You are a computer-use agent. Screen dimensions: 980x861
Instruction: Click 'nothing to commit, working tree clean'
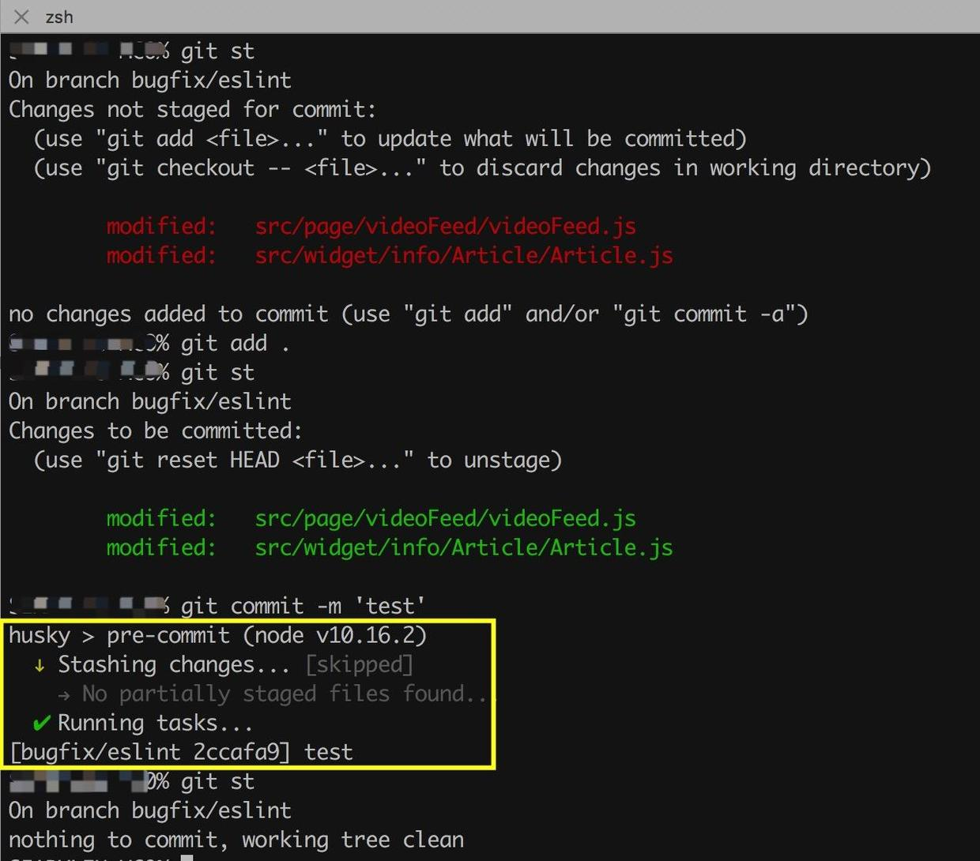236,840
